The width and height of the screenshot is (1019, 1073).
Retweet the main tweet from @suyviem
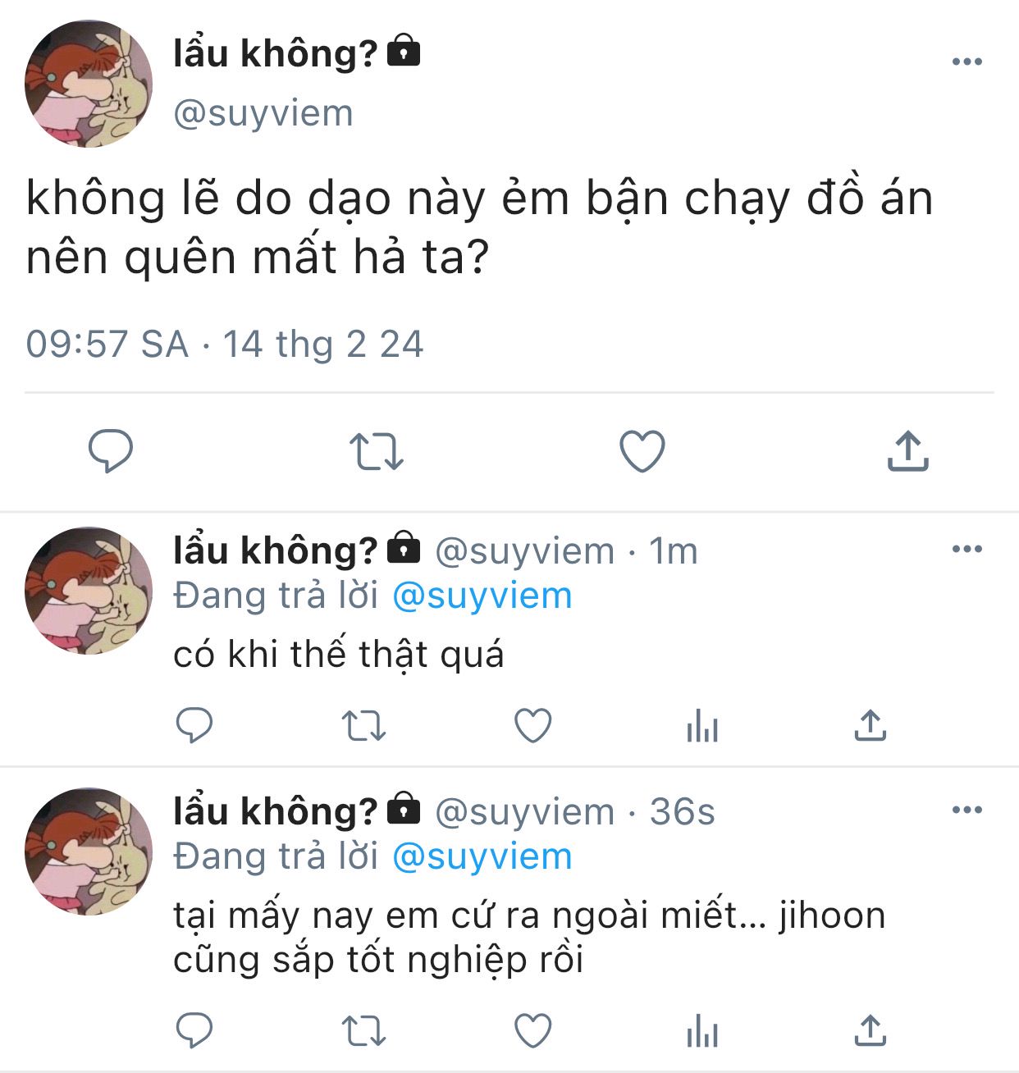(x=377, y=451)
